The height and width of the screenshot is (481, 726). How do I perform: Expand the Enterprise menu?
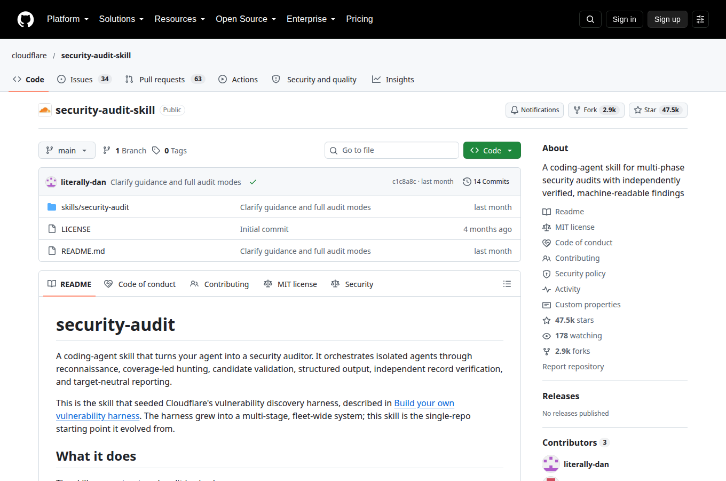point(311,19)
